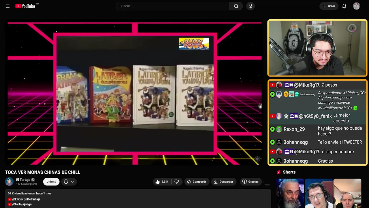Click chat message '2 pesos'
Screen dimensions: 369x208
click(x=330, y=85)
